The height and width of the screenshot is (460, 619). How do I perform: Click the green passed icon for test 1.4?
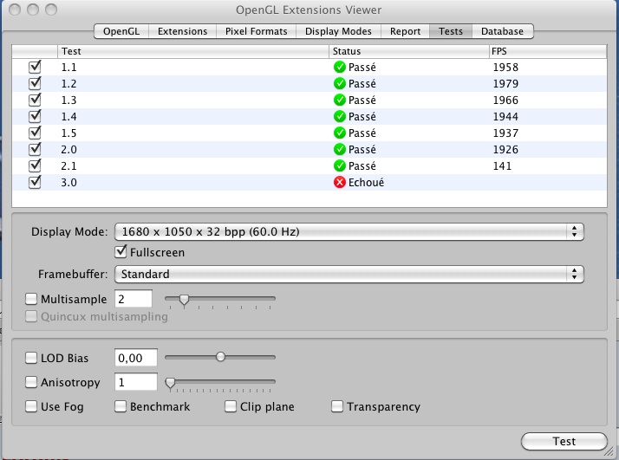click(x=340, y=116)
